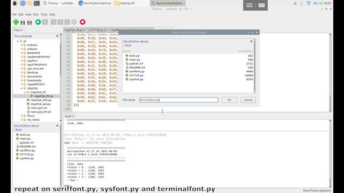Image resolution: width=344 pixels, height=193 pixels.
Task: Click the keyboard overlay icon
Action: (x=262, y=5)
